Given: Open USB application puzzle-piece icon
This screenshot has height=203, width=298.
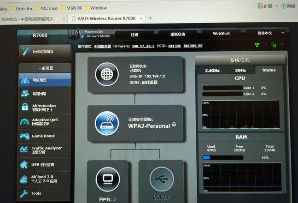Looking at the screenshot, I should click(x=24, y=165).
